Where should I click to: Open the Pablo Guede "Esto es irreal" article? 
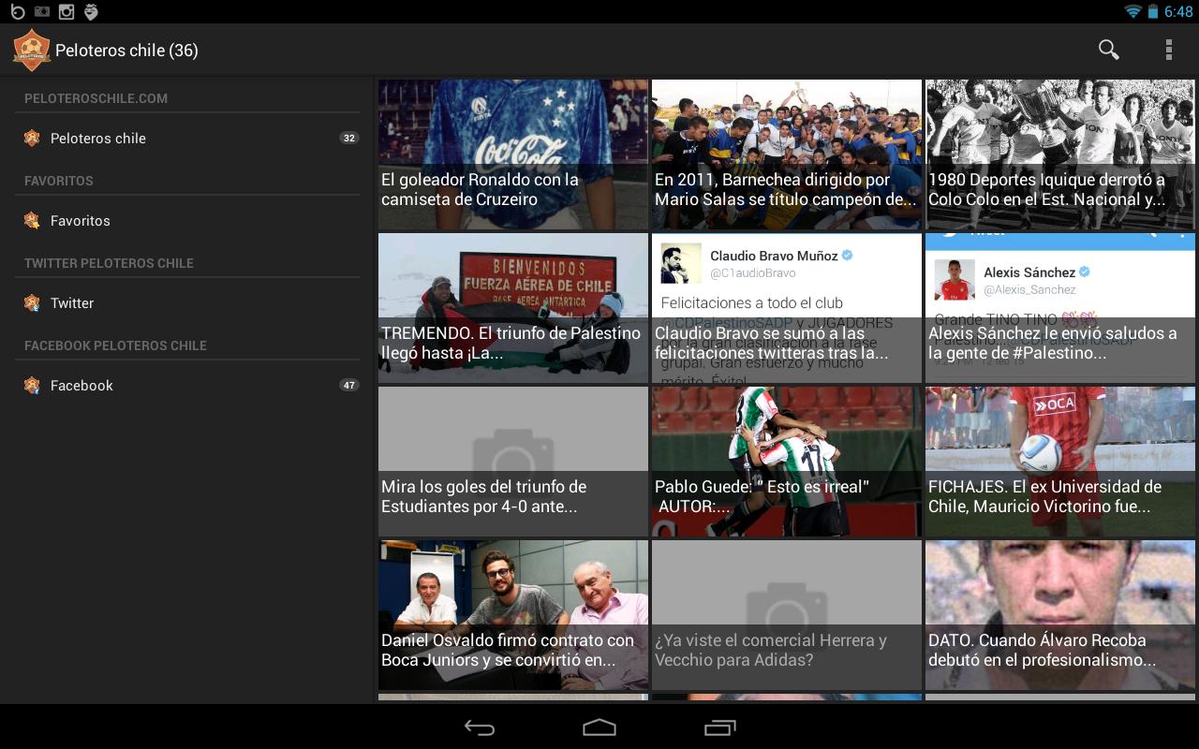[787, 461]
